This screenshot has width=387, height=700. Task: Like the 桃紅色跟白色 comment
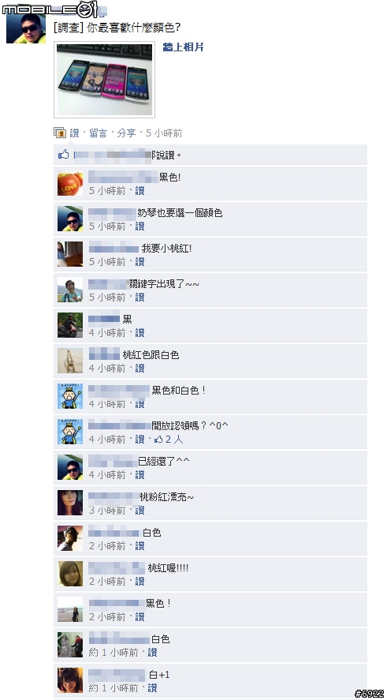tap(140, 369)
